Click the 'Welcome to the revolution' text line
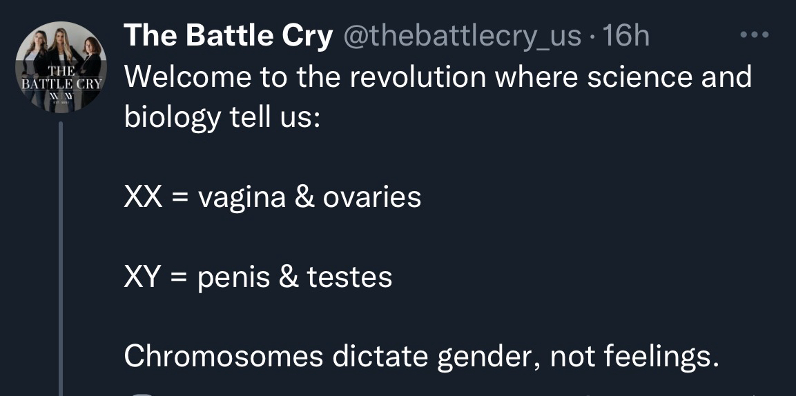The height and width of the screenshot is (396, 796). tap(438, 77)
